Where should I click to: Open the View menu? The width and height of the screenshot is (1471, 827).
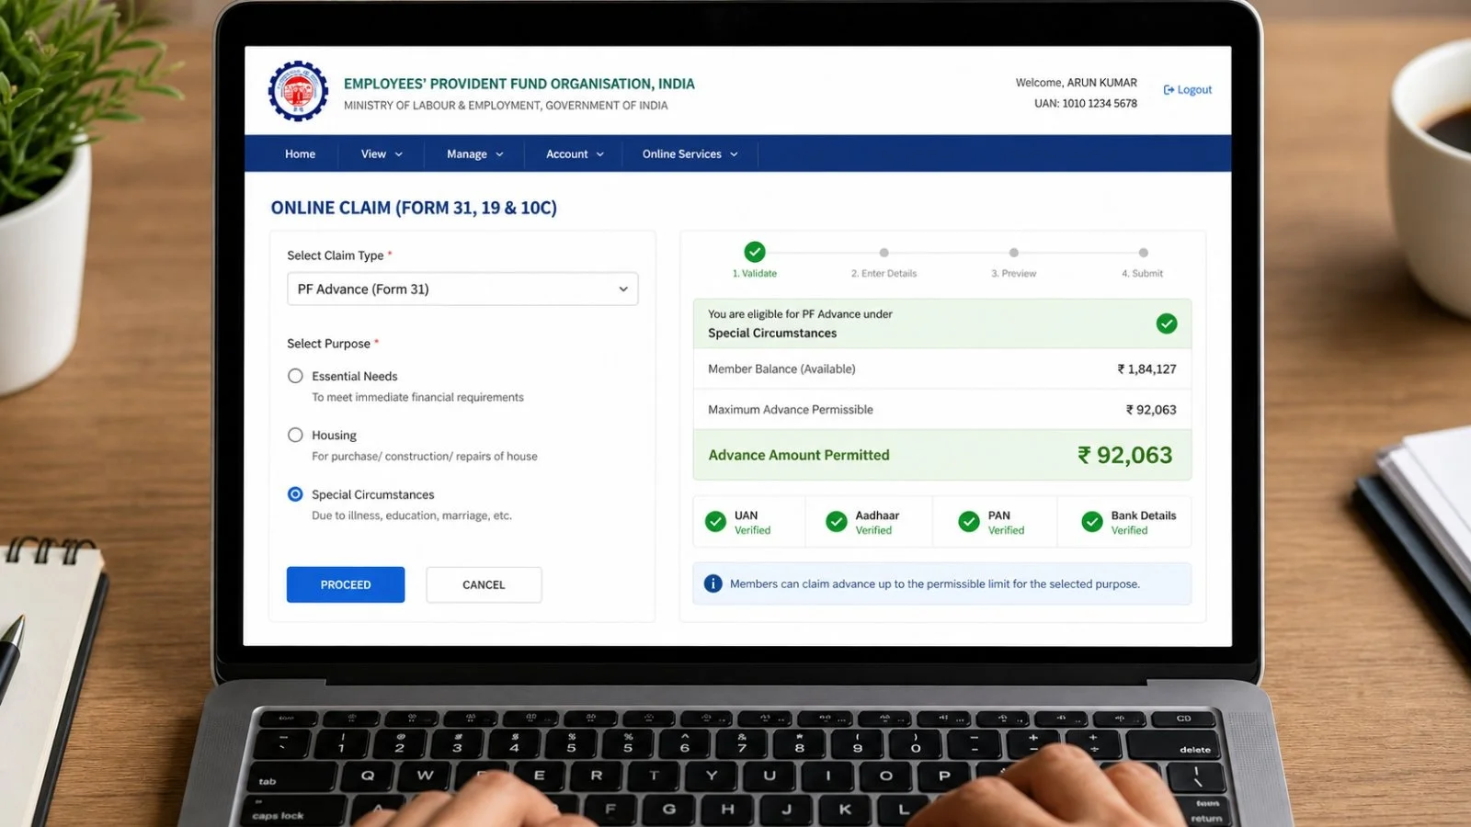(382, 154)
